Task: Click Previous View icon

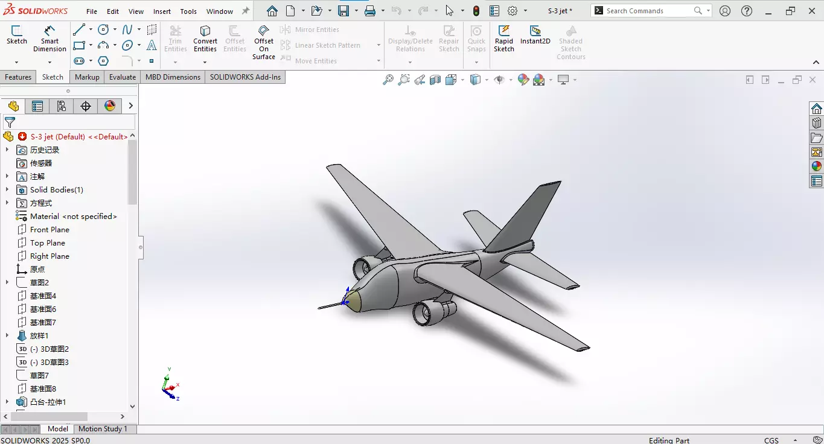Action: click(x=420, y=80)
